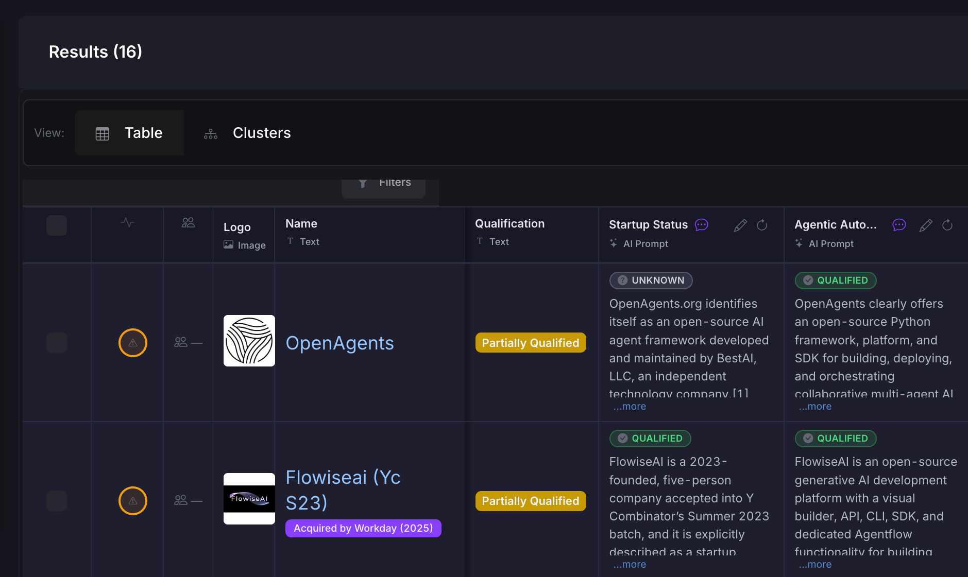Open the OpenAgents company link
Screen dimensions: 968x577
tap(339, 343)
